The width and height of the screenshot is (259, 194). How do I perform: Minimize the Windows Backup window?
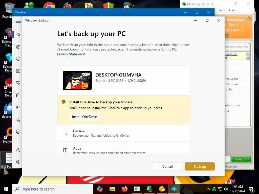coord(196,20)
